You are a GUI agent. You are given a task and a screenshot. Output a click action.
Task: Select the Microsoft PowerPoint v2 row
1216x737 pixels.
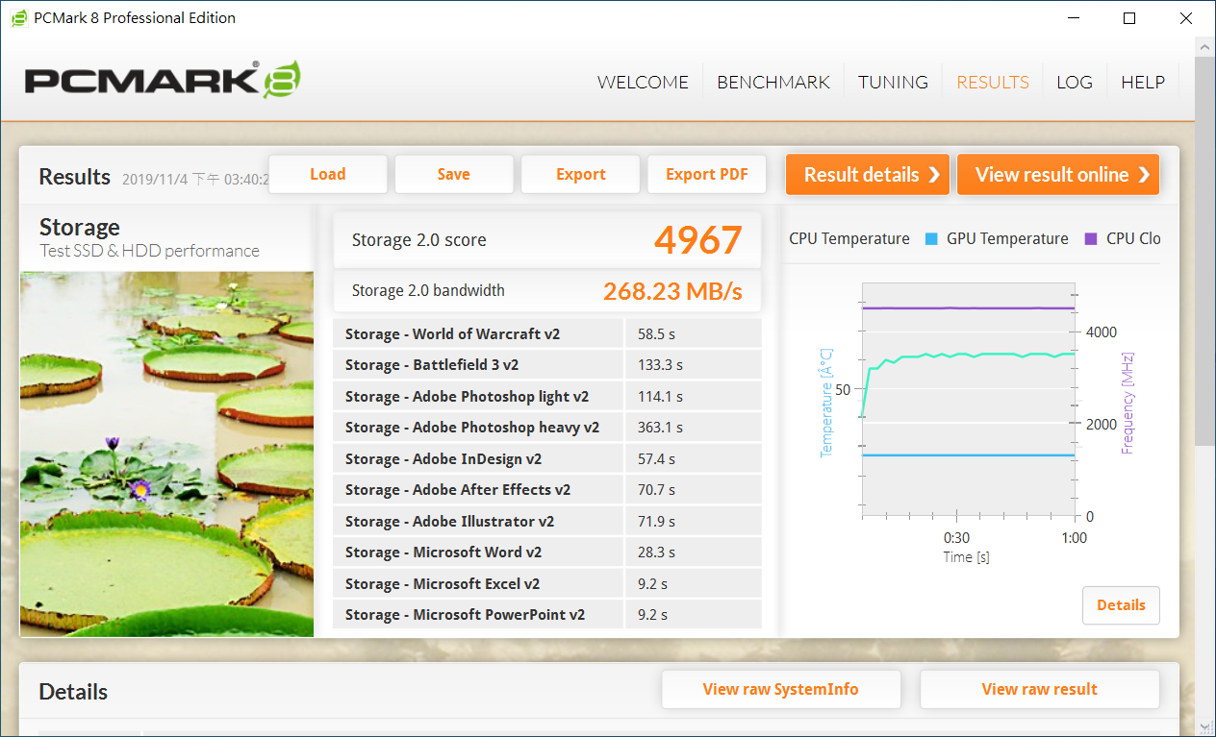pyautogui.click(x=546, y=615)
